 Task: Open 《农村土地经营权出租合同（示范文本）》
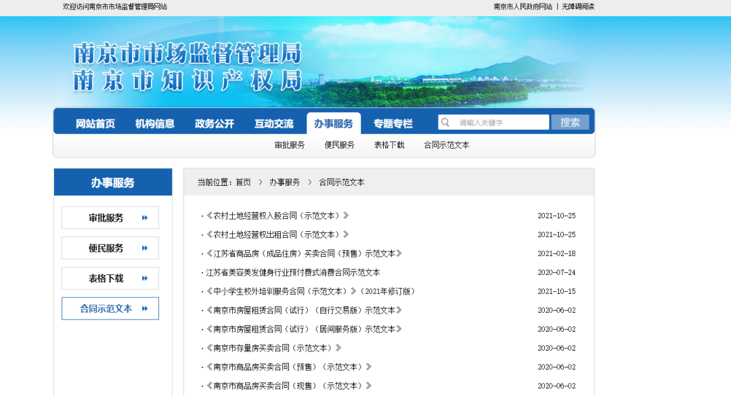coord(278,234)
